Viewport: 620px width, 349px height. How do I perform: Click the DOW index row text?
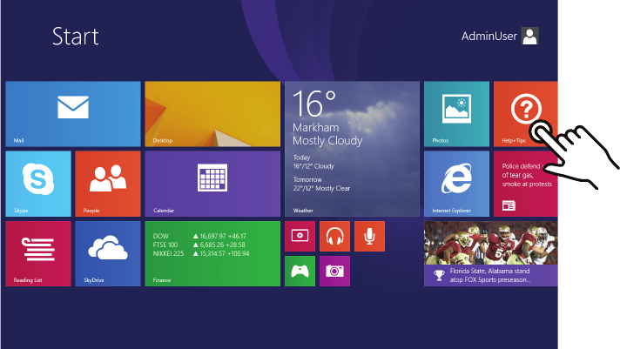pyautogui.click(x=199, y=236)
